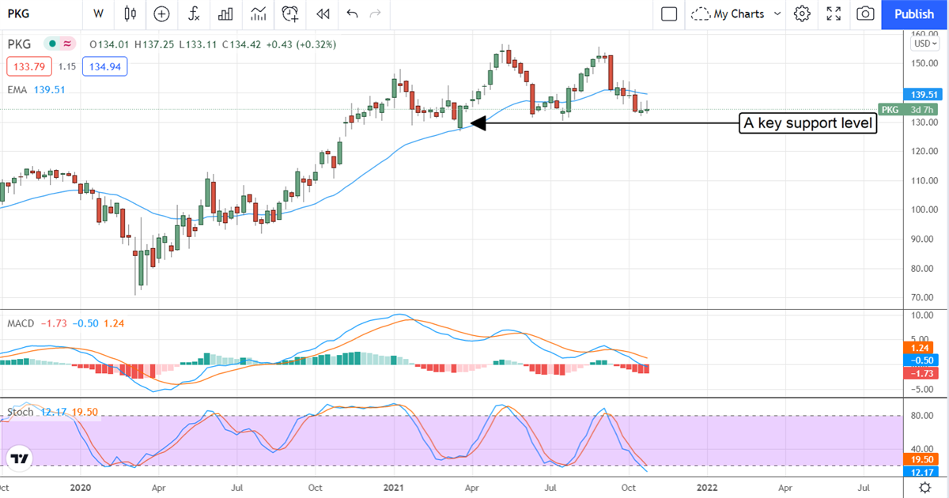Click the blue 12.17 Stoch axis label
The height and width of the screenshot is (498, 949).
point(920,472)
